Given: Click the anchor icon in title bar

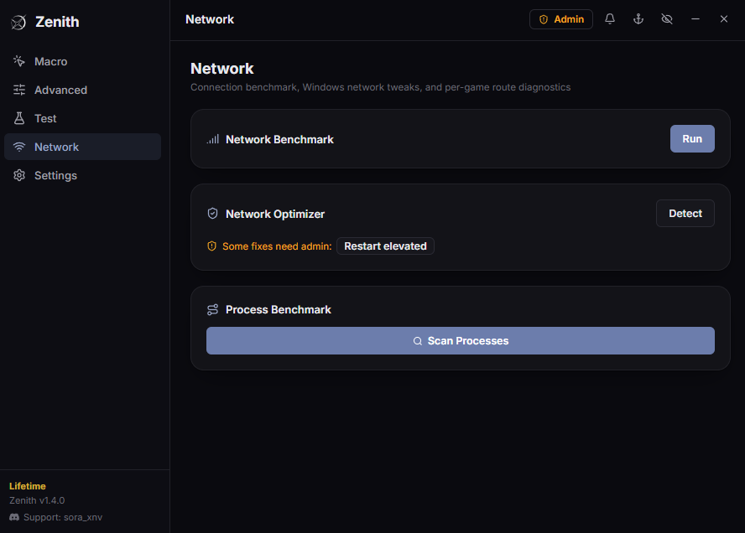Looking at the screenshot, I should [638, 19].
